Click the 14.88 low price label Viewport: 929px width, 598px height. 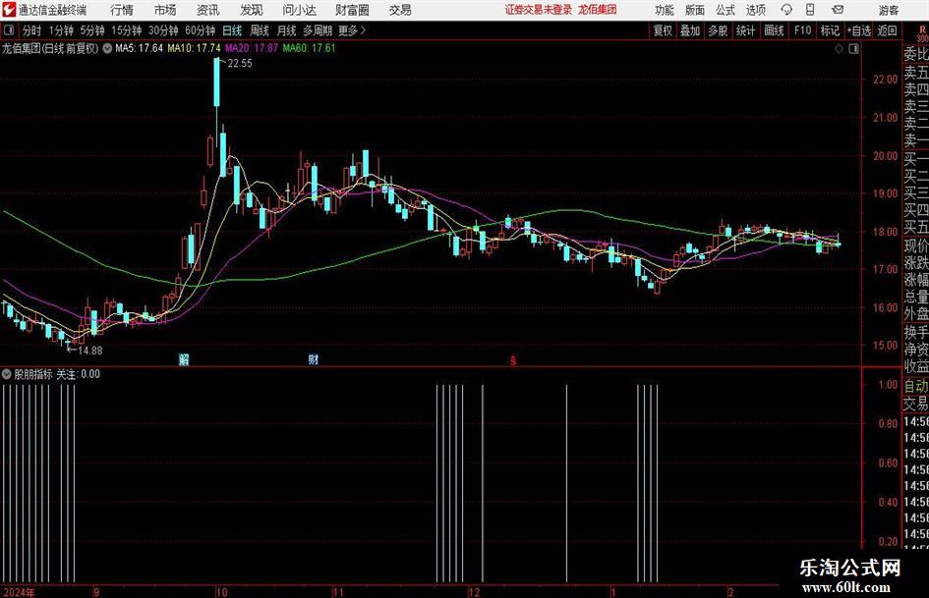coord(90,351)
